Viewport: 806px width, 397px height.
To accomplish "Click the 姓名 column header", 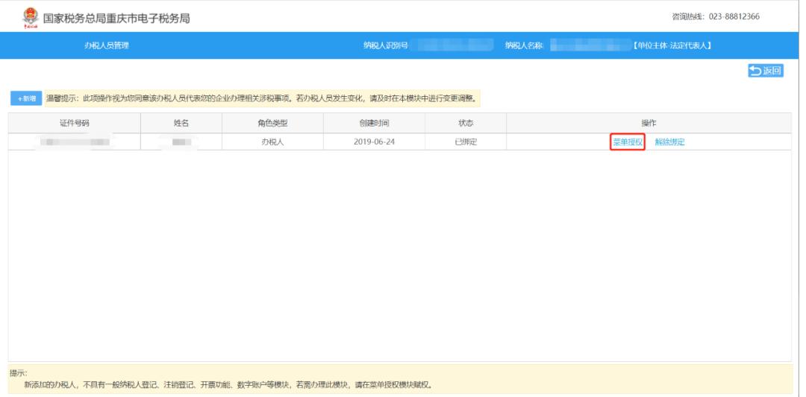I will [180, 123].
